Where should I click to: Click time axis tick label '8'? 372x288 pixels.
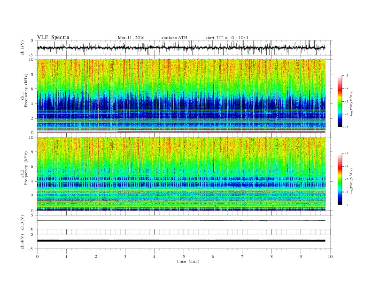click(271, 256)
